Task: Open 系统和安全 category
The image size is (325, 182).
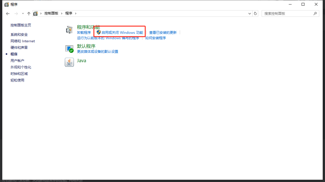Action: 19,35
